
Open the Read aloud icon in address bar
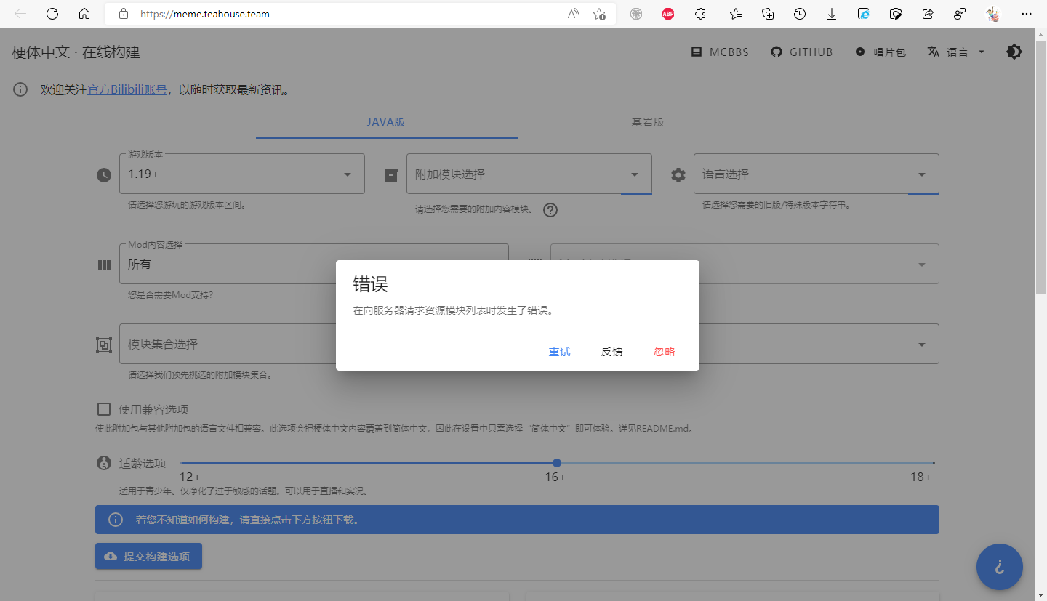coord(574,14)
